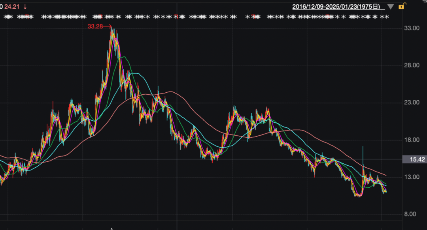Image resolution: width=427 pixels, height=230 pixels.
Task: Select the 24.21 price value
Action: tap(12, 7)
